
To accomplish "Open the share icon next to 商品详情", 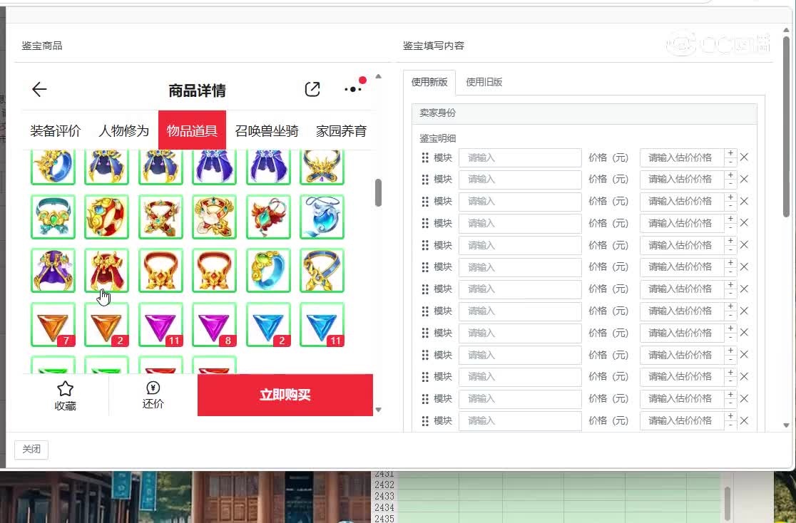I will pyautogui.click(x=312, y=89).
